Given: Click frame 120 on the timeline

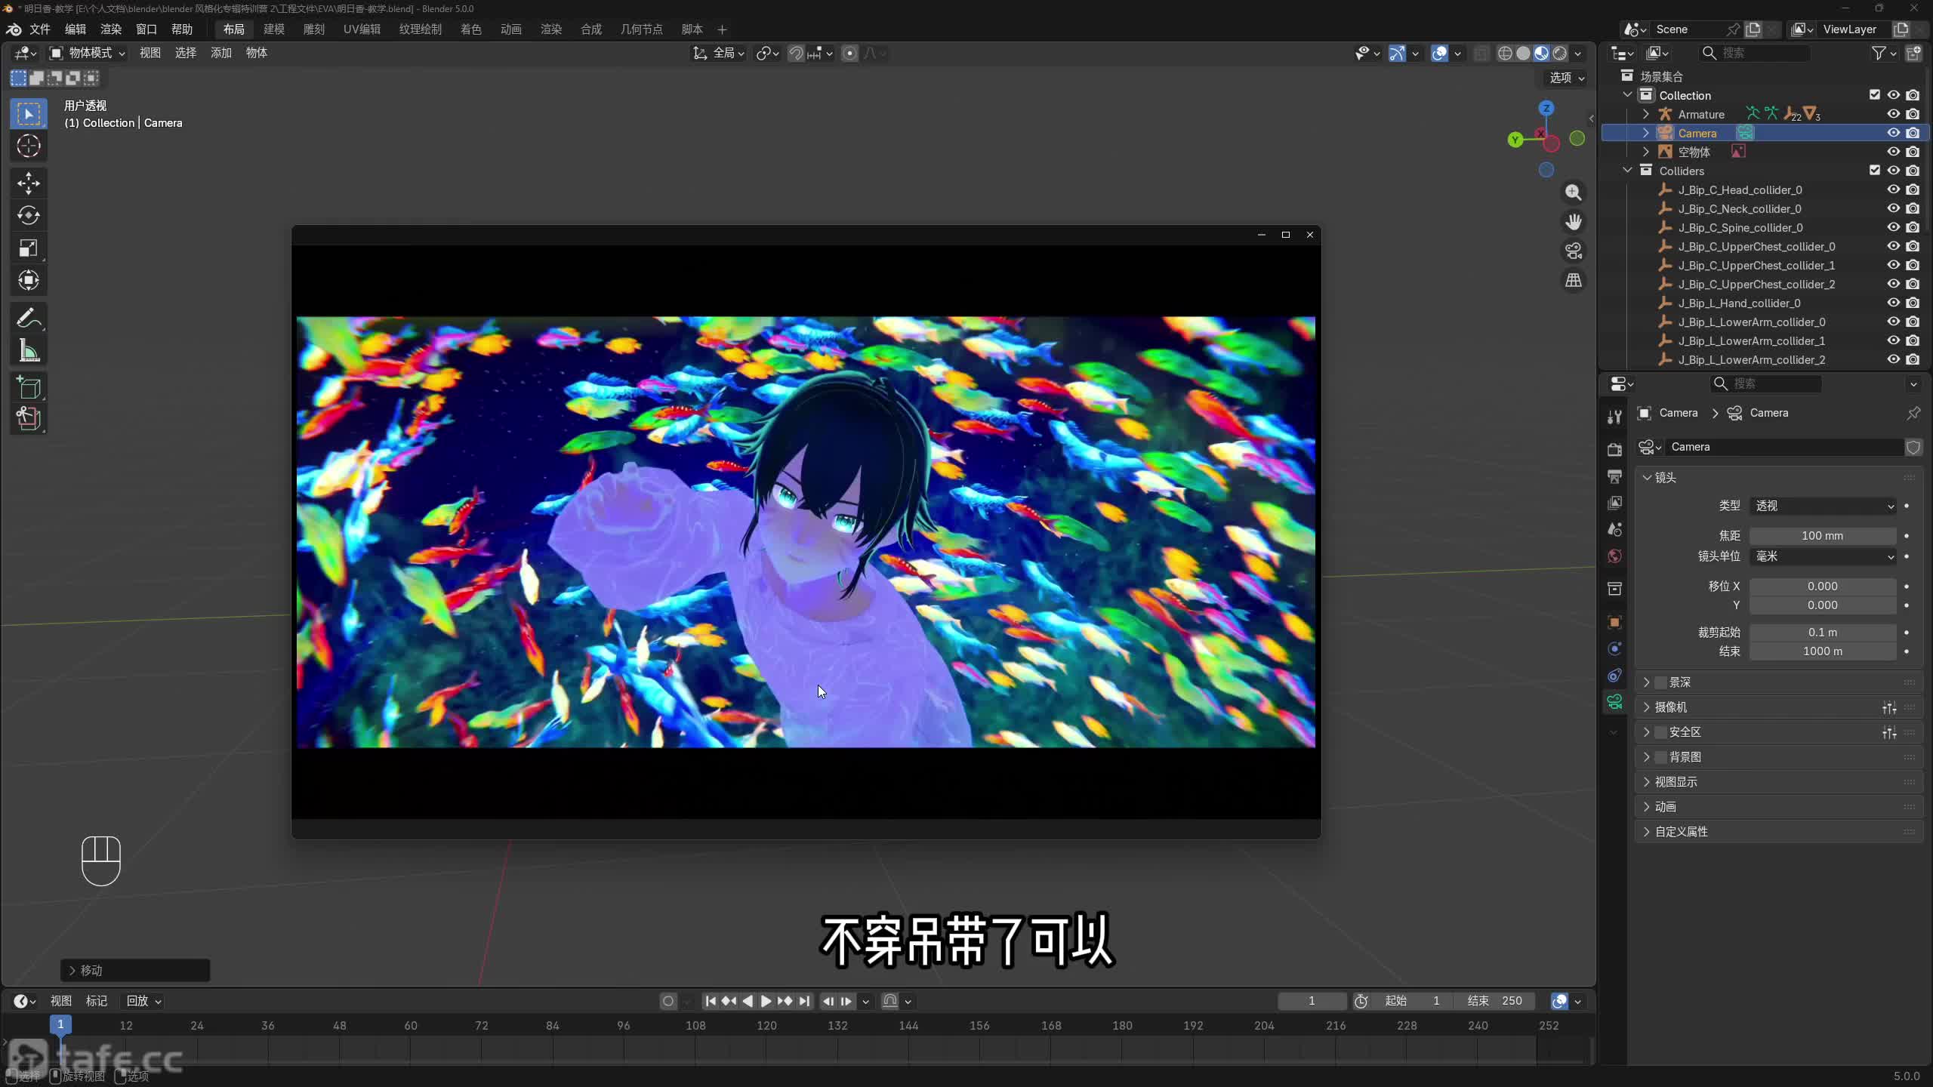Looking at the screenshot, I should [766, 1026].
